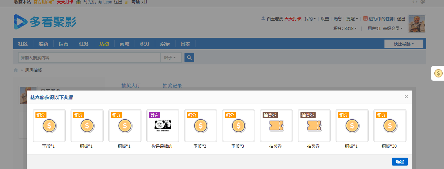Click the magnifier search button

189,57
